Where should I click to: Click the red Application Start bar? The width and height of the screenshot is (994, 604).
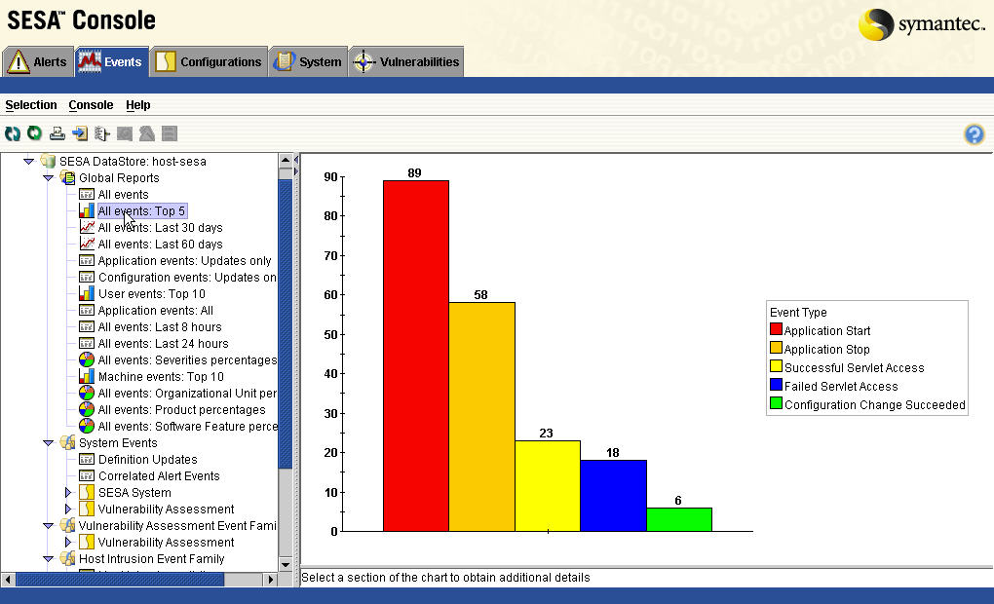416,356
